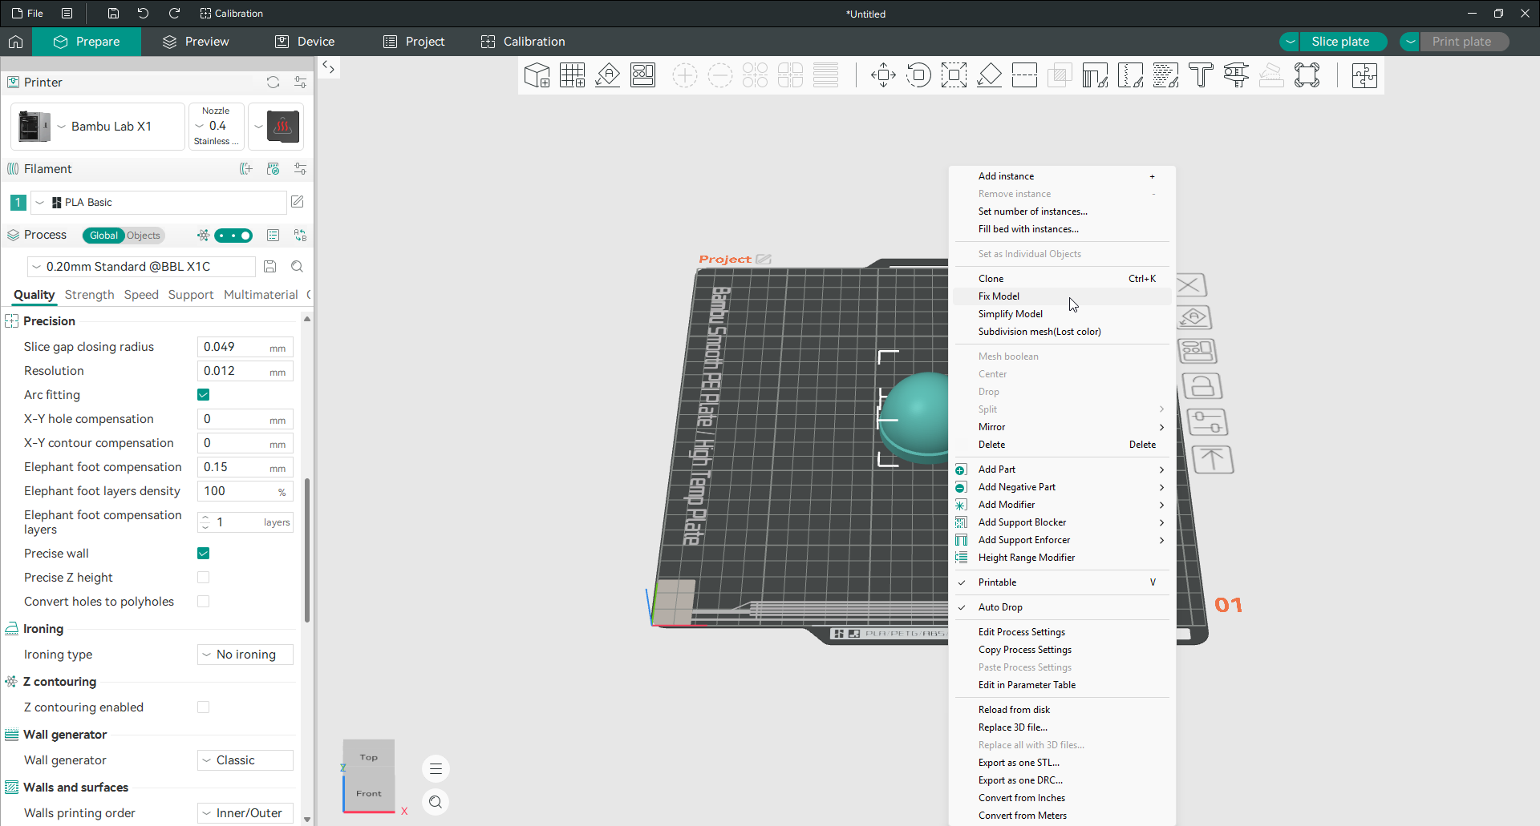
Task: Toggle the Arc fitting checkbox
Action: pos(204,395)
